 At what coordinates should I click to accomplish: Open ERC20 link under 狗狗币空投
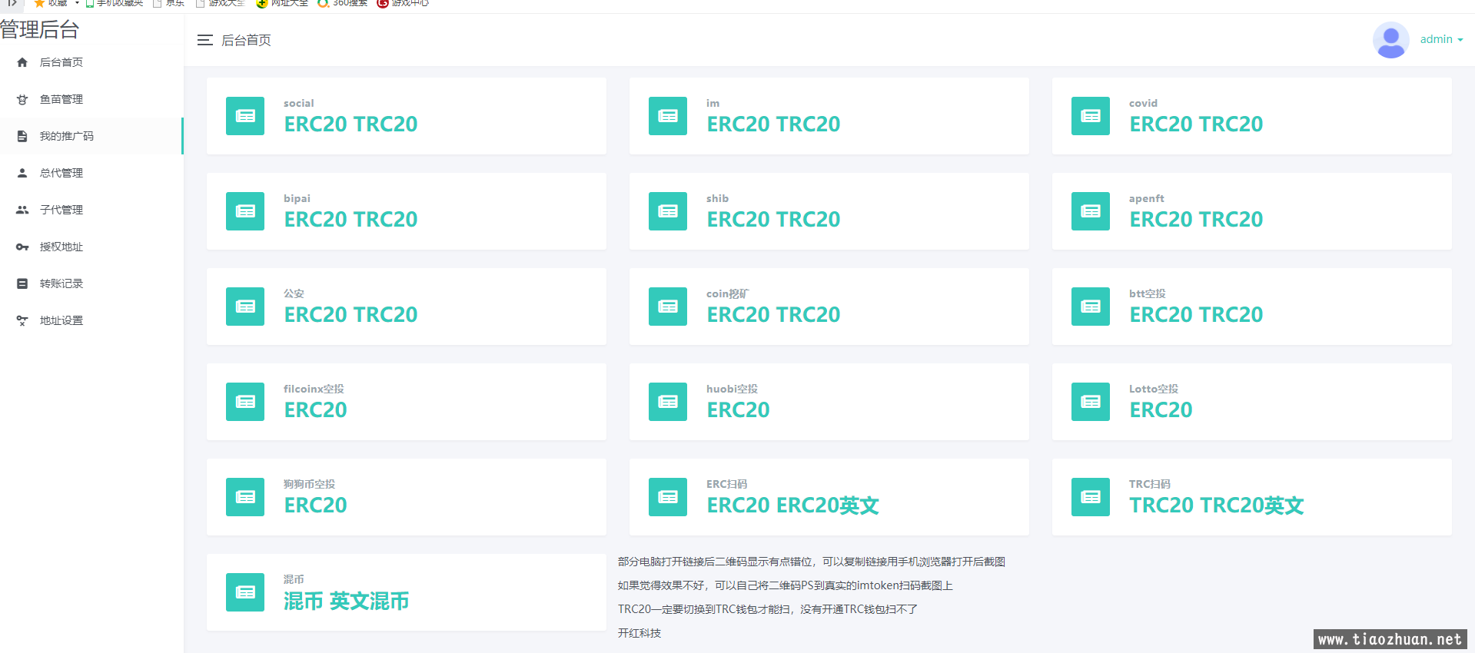[x=315, y=505]
